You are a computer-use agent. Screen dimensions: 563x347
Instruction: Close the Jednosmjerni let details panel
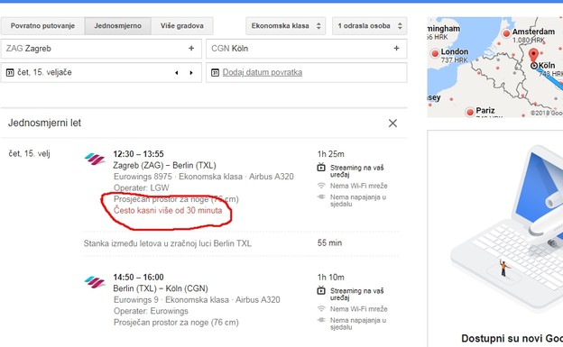pyautogui.click(x=392, y=123)
